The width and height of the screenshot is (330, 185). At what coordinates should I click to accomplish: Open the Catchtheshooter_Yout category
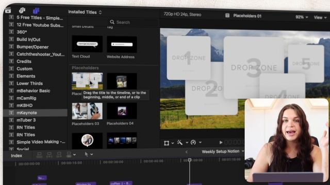(x=41, y=54)
